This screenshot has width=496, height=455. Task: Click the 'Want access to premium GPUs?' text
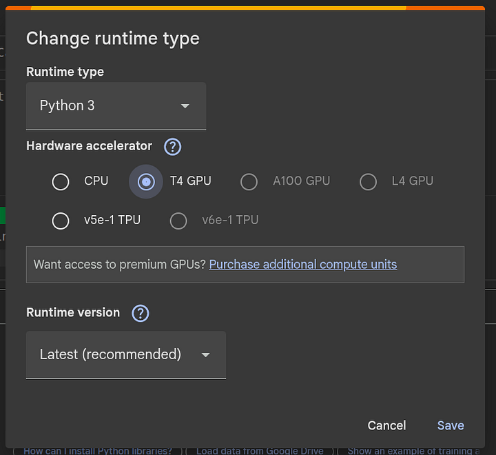pyautogui.click(x=120, y=265)
